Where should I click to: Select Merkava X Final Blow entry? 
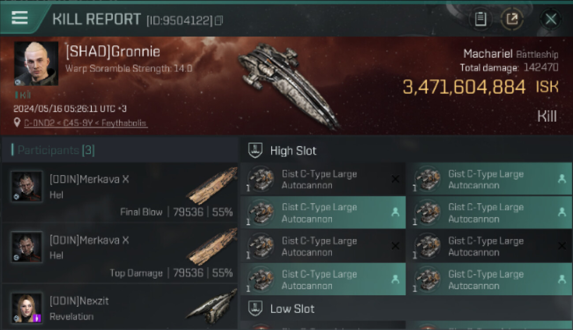coord(119,193)
